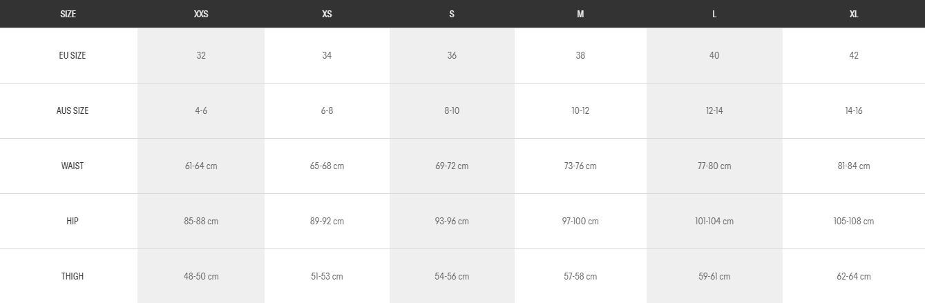
Task: Select the AUS size 12-14 cell
Action: [x=714, y=110]
